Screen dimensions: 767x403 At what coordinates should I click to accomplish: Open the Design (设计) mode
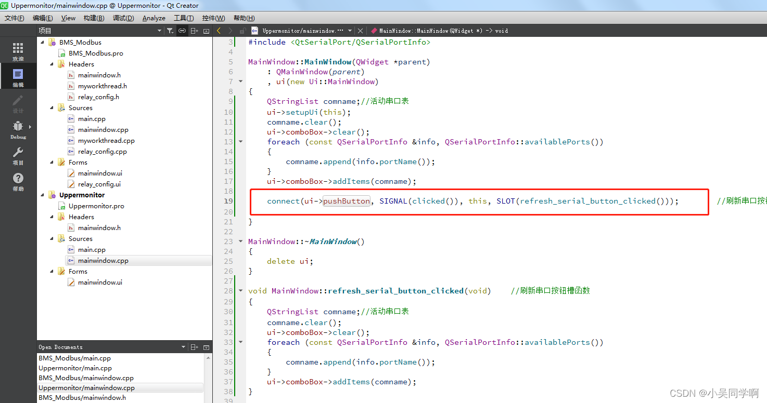(18, 103)
